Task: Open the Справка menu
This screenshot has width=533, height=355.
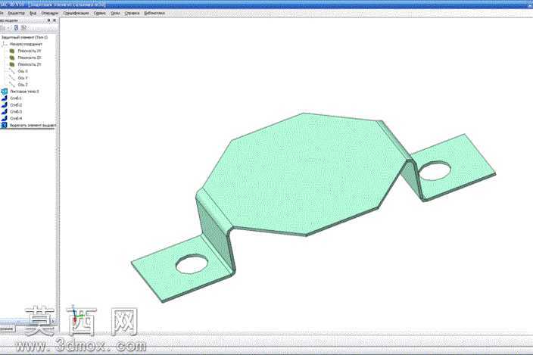Action: pos(132,14)
